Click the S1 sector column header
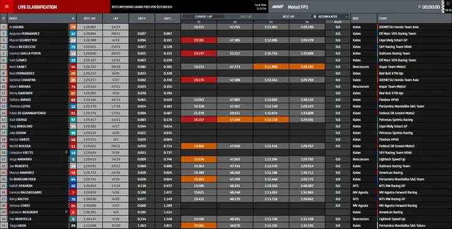452x229 pixels. 199,22
